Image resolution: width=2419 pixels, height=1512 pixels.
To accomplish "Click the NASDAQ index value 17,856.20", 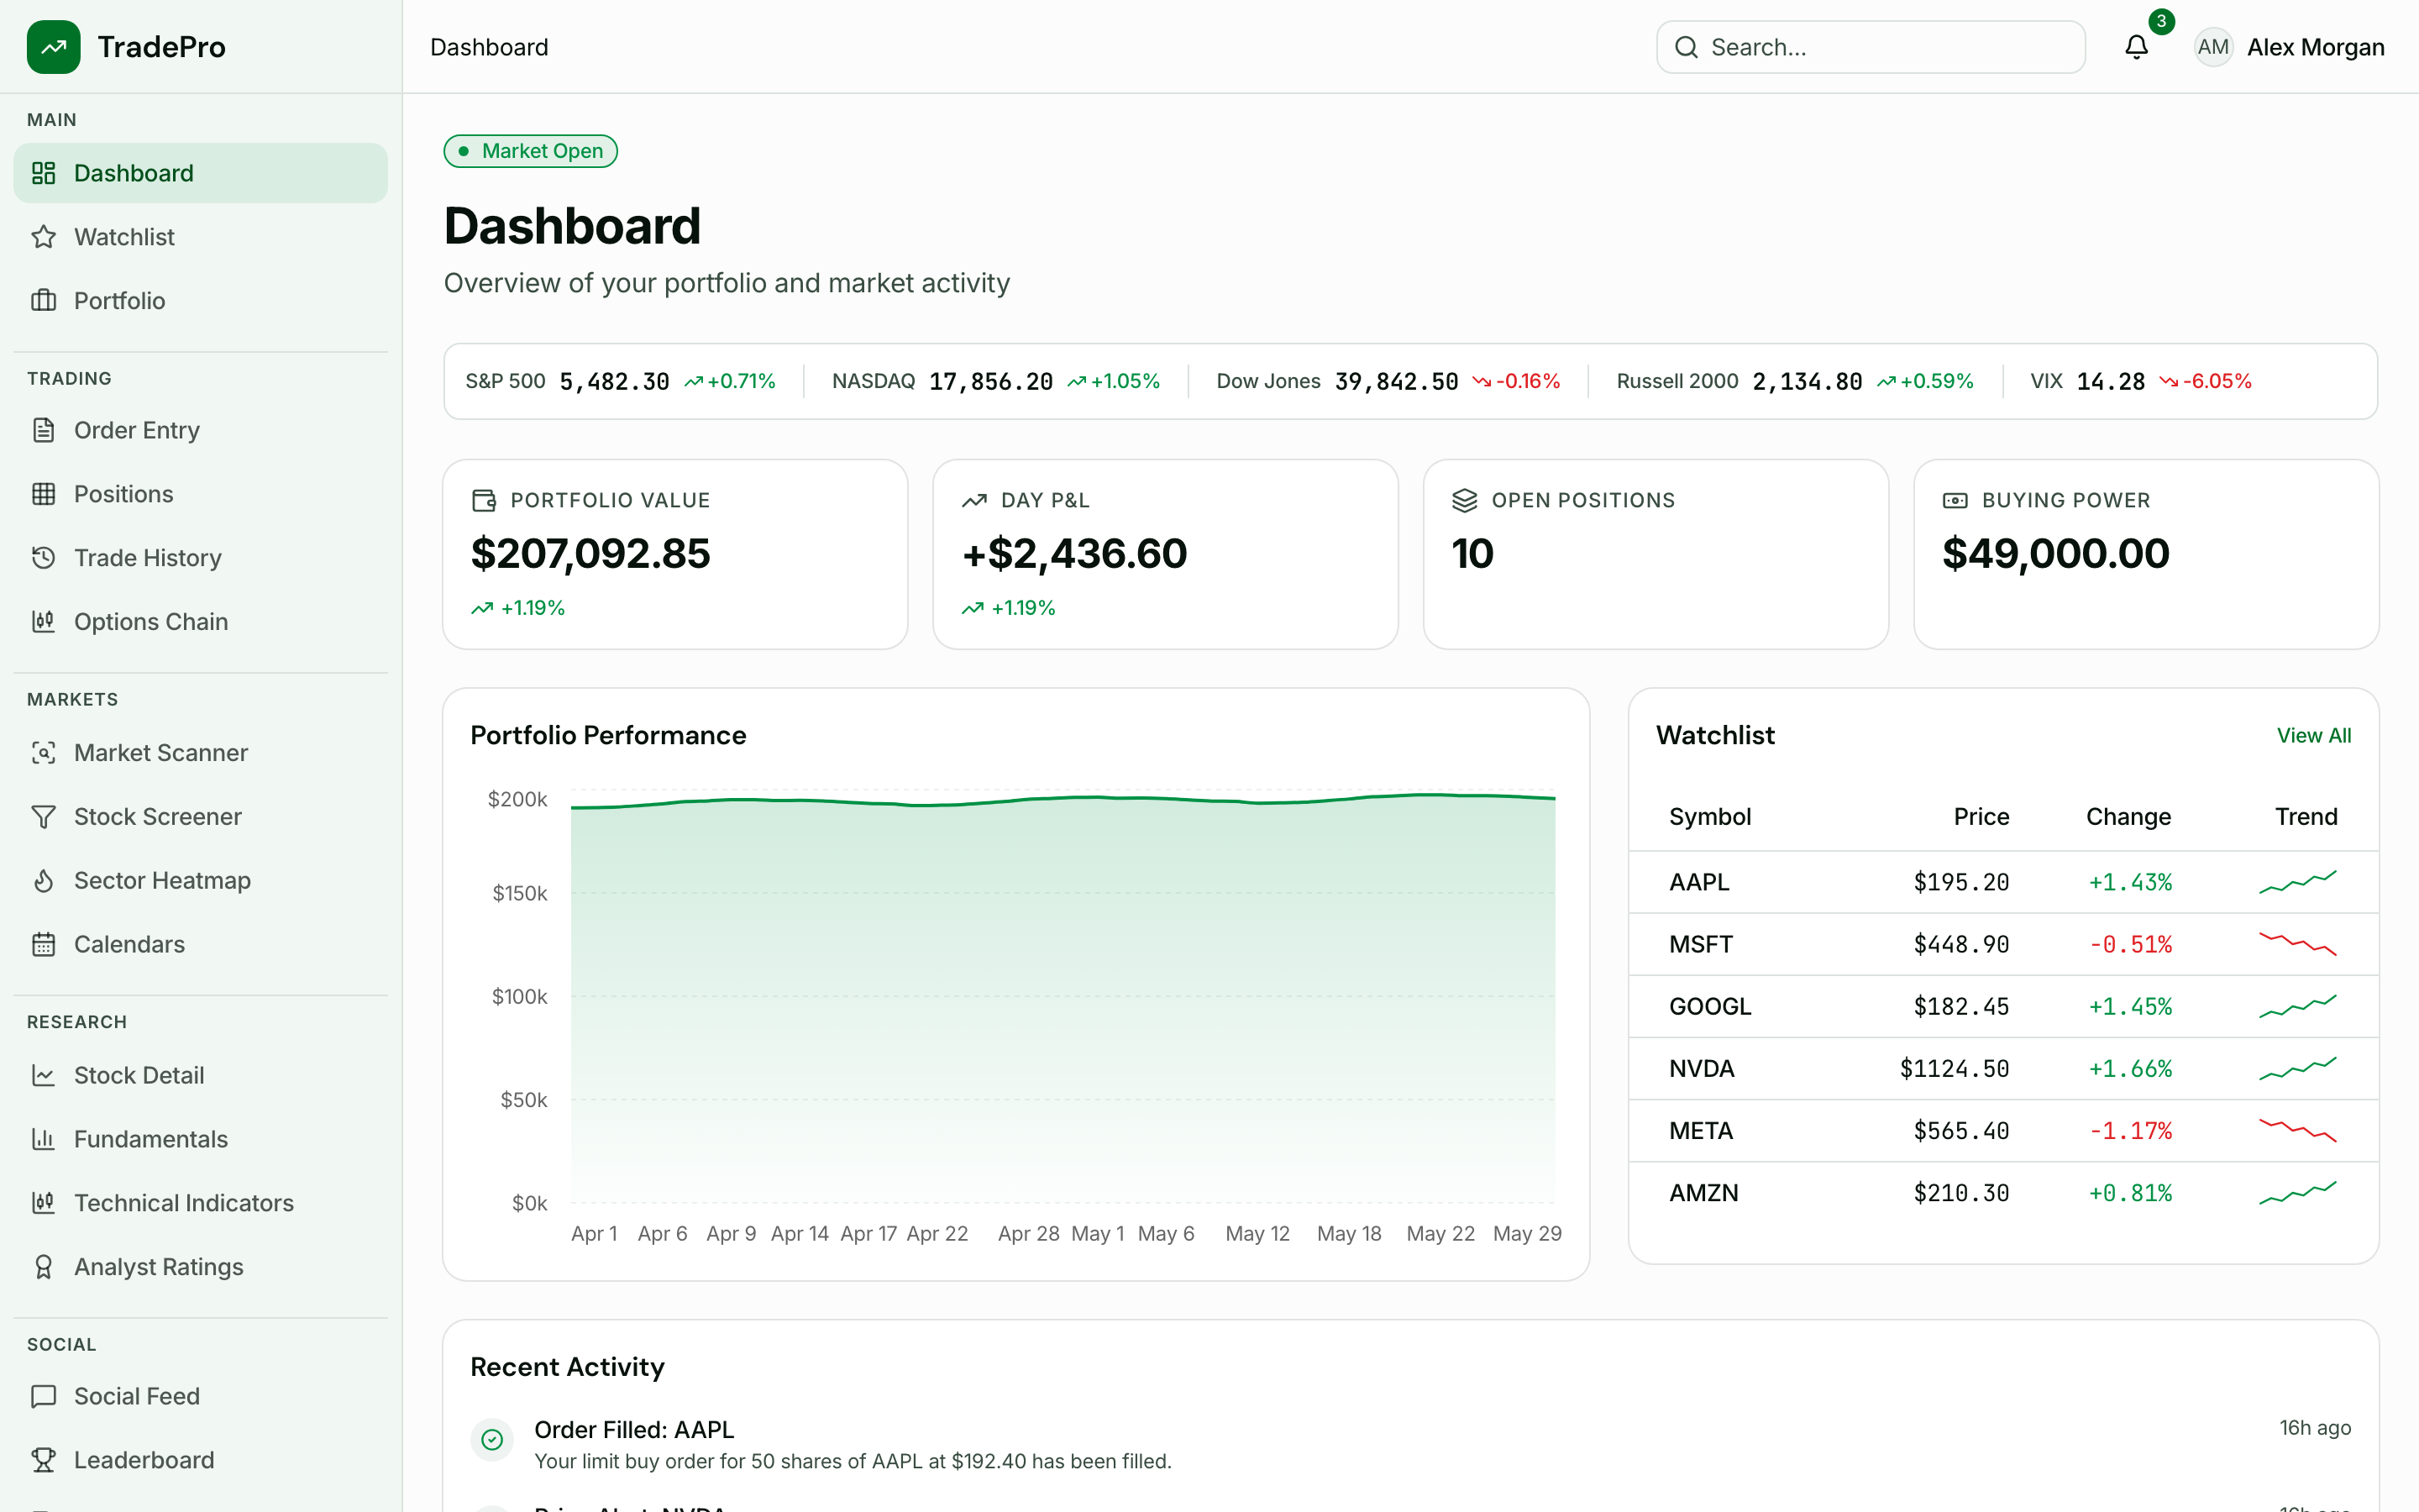I will pyautogui.click(x=990, y=382).
